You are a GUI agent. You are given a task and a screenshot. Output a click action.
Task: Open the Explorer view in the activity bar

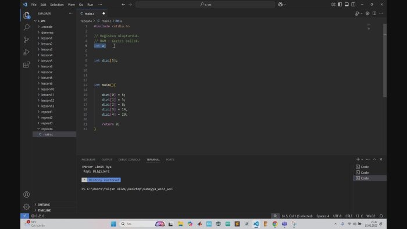(x=27, y=16)
